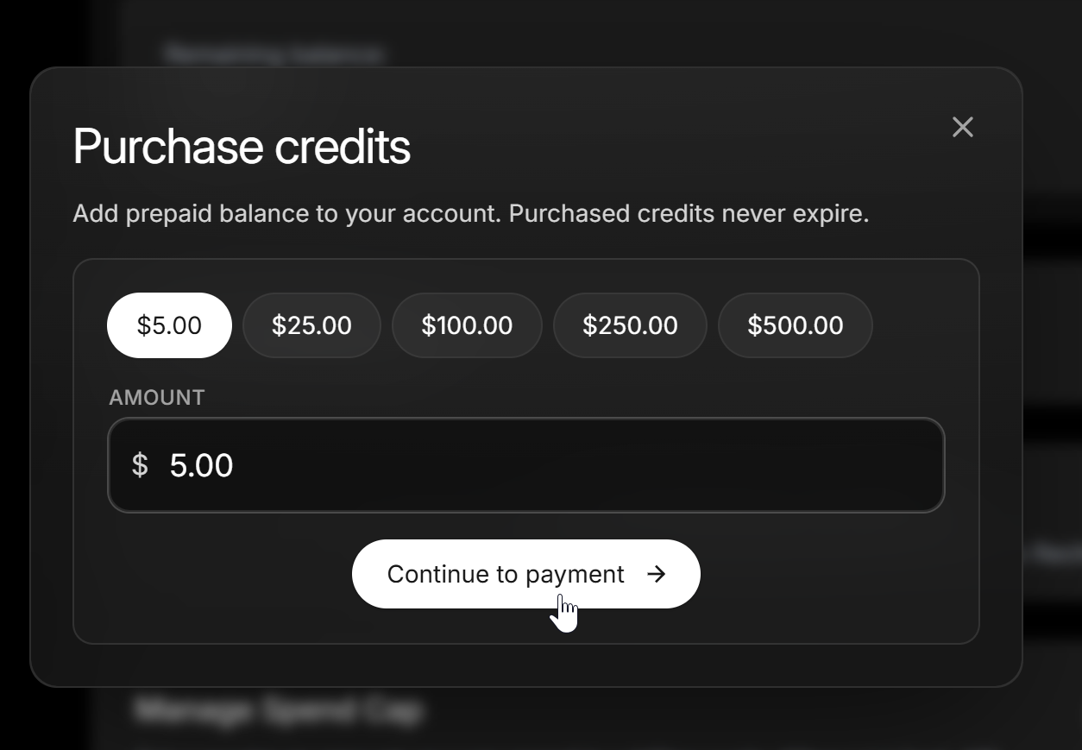
Task: Click the 5.00 value inside the amount field
Action: [x=203, y=465]
